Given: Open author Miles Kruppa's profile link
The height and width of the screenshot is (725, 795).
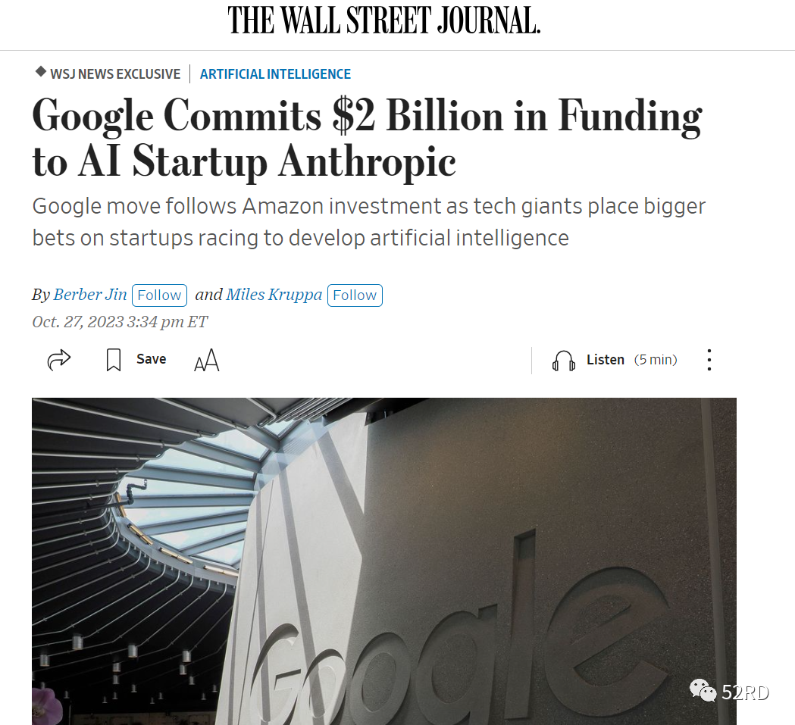Looking at the screenshot, I should 274,295.
